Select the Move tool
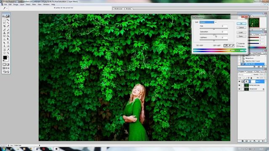Screen dimensions: 269x151 [x=8, y=20]
